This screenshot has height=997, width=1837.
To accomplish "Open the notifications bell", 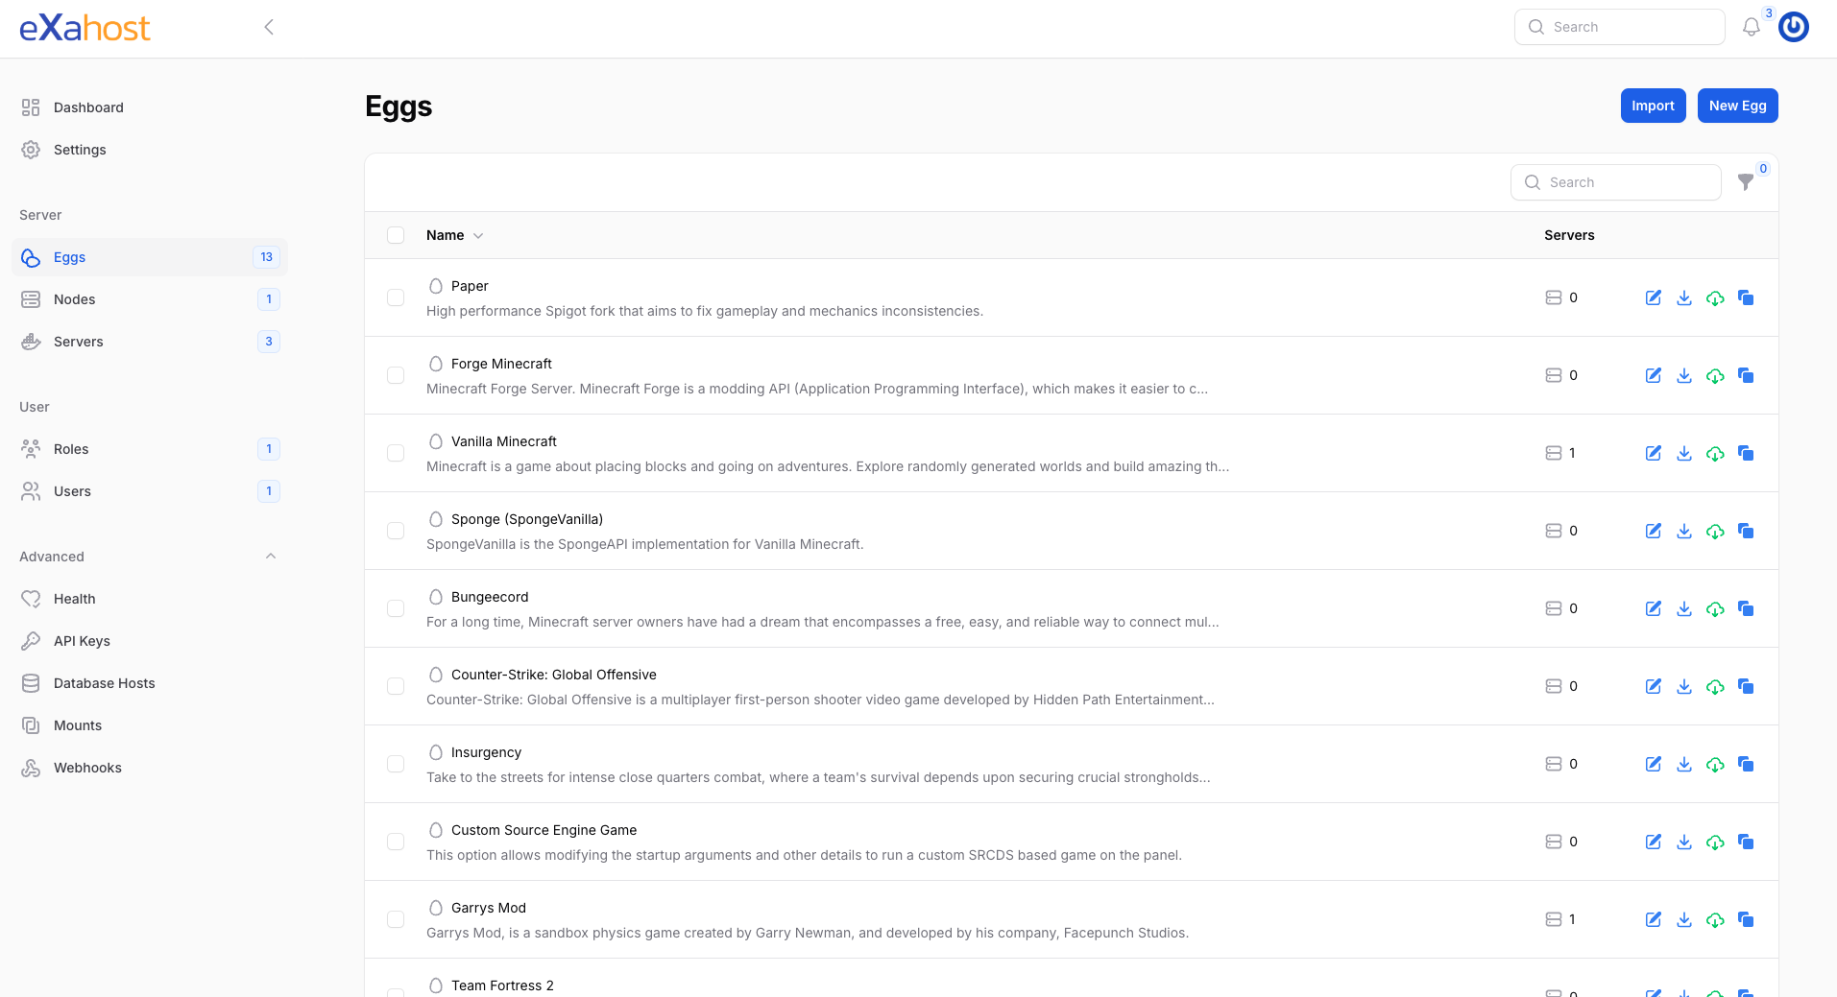I will [1751, 28].
